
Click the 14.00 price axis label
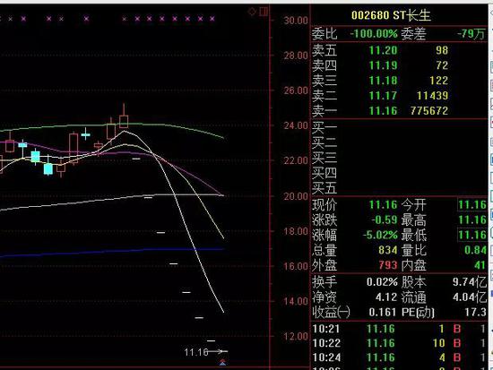pyautogui.click(x=296, y=302)
